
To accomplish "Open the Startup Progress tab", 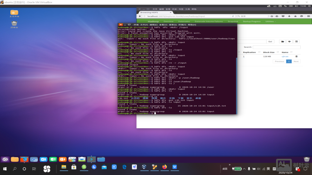I will [x=252, y=21].
